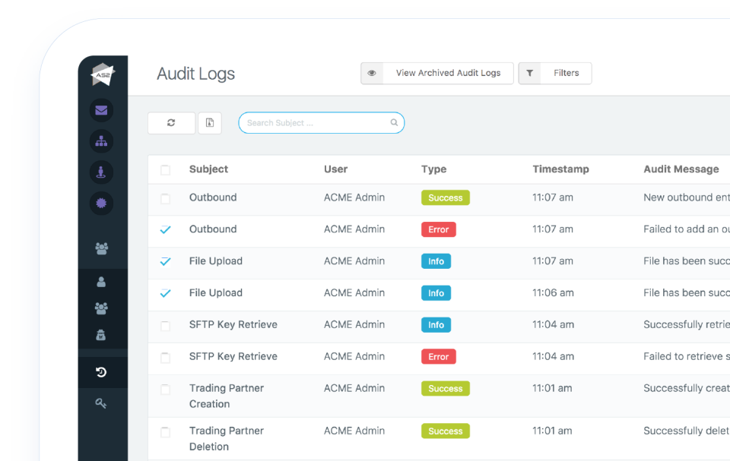
Task: Click the Subject column header
Action: (x=208, y=169)
